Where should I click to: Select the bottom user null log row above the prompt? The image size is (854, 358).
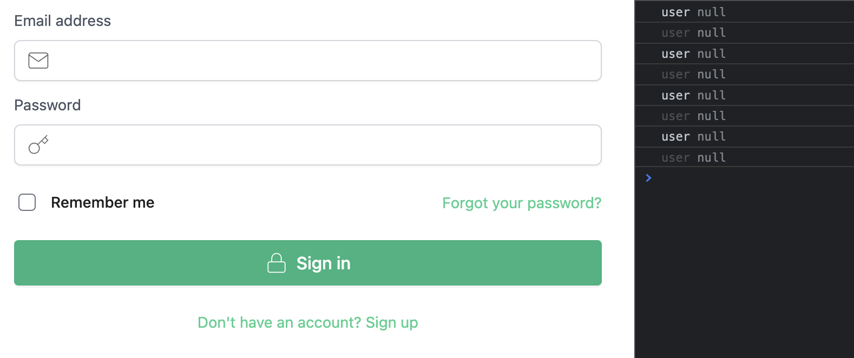pos(744,157)
